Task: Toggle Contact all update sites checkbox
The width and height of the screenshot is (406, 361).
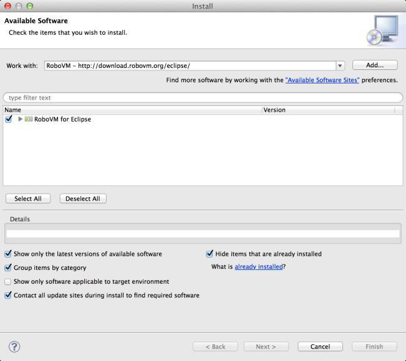Action: click(x=8, y=295)
